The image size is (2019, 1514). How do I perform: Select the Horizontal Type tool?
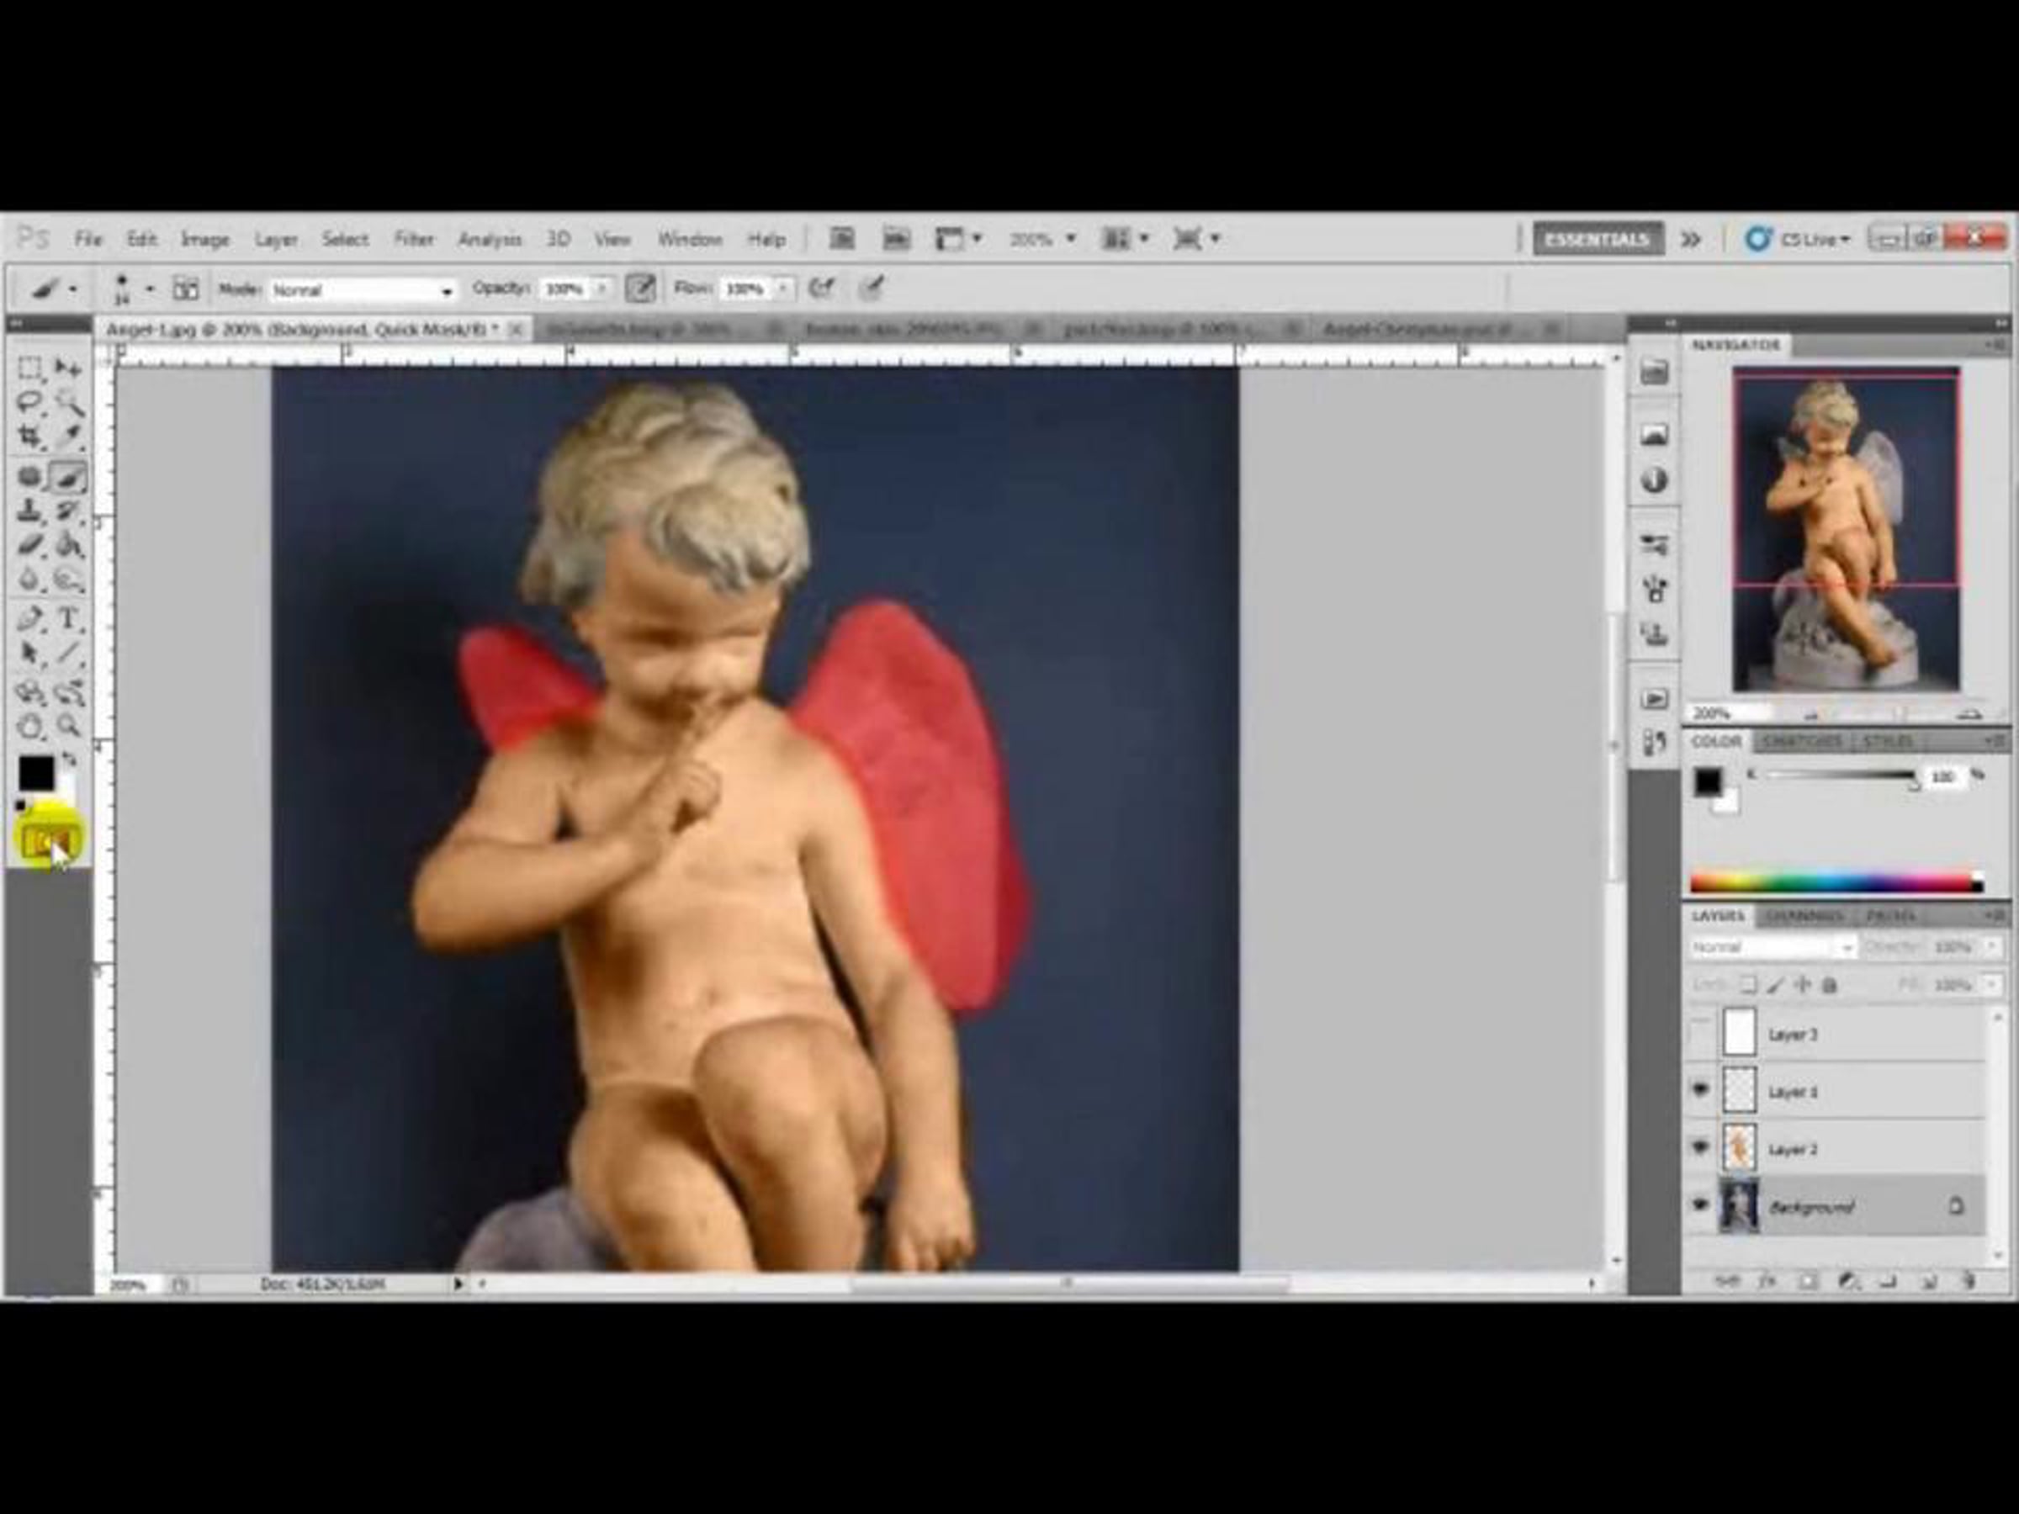pos(68,619)
